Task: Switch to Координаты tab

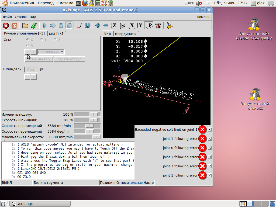Action: click(126, 34)
